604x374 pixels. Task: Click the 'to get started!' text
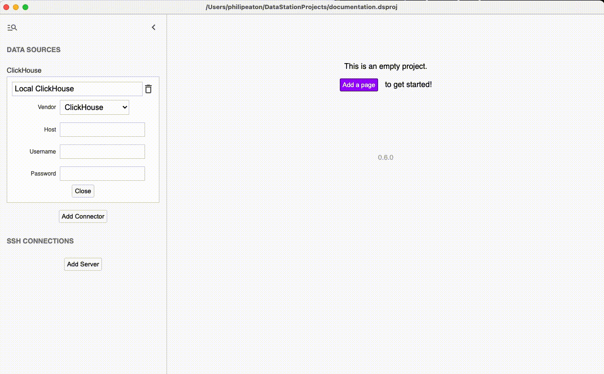pyautogui.click(x=408, y=85)
